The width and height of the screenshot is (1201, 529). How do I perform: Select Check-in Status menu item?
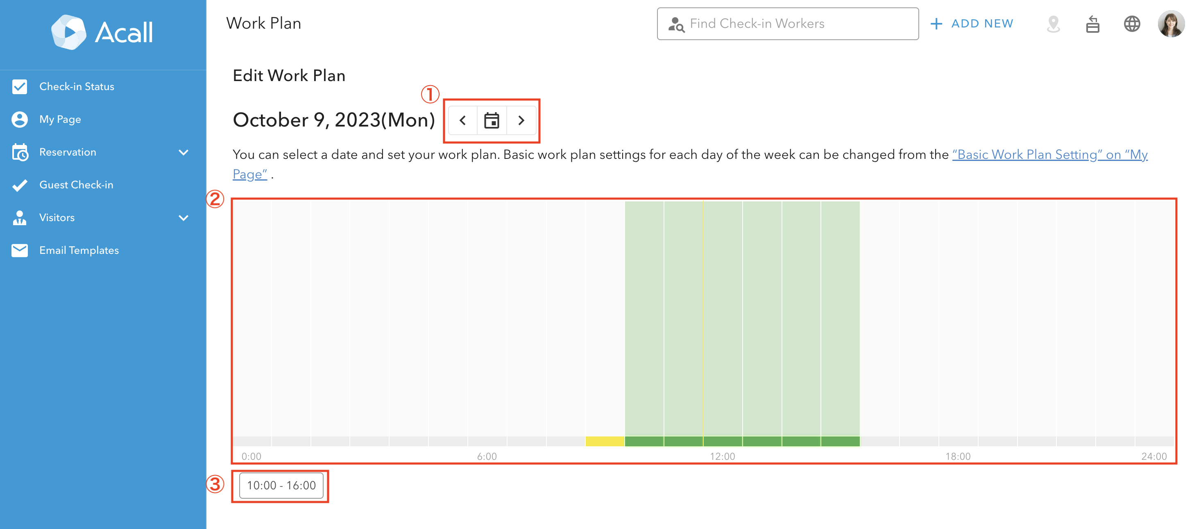77,87
